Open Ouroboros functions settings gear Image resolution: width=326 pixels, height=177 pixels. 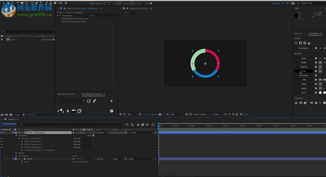click(x=324, y=103)
